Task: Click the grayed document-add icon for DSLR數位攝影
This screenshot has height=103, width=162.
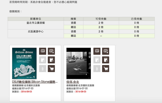Action: pos(43,60)
